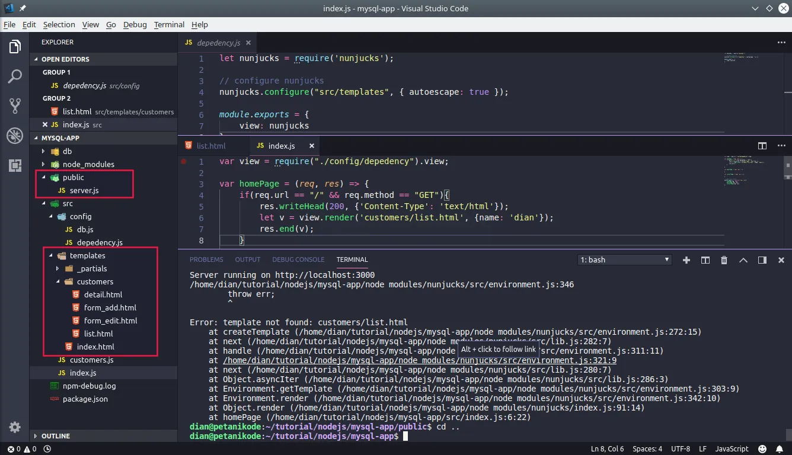Viewport: 792px width, 455px height.
Task: Open the Debug view in the activity bar
Action: pos(15,136)
